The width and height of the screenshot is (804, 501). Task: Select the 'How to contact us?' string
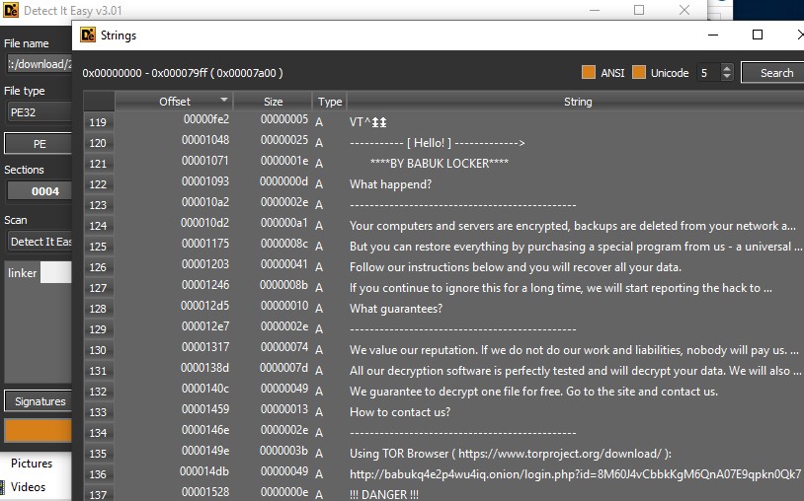400,412
